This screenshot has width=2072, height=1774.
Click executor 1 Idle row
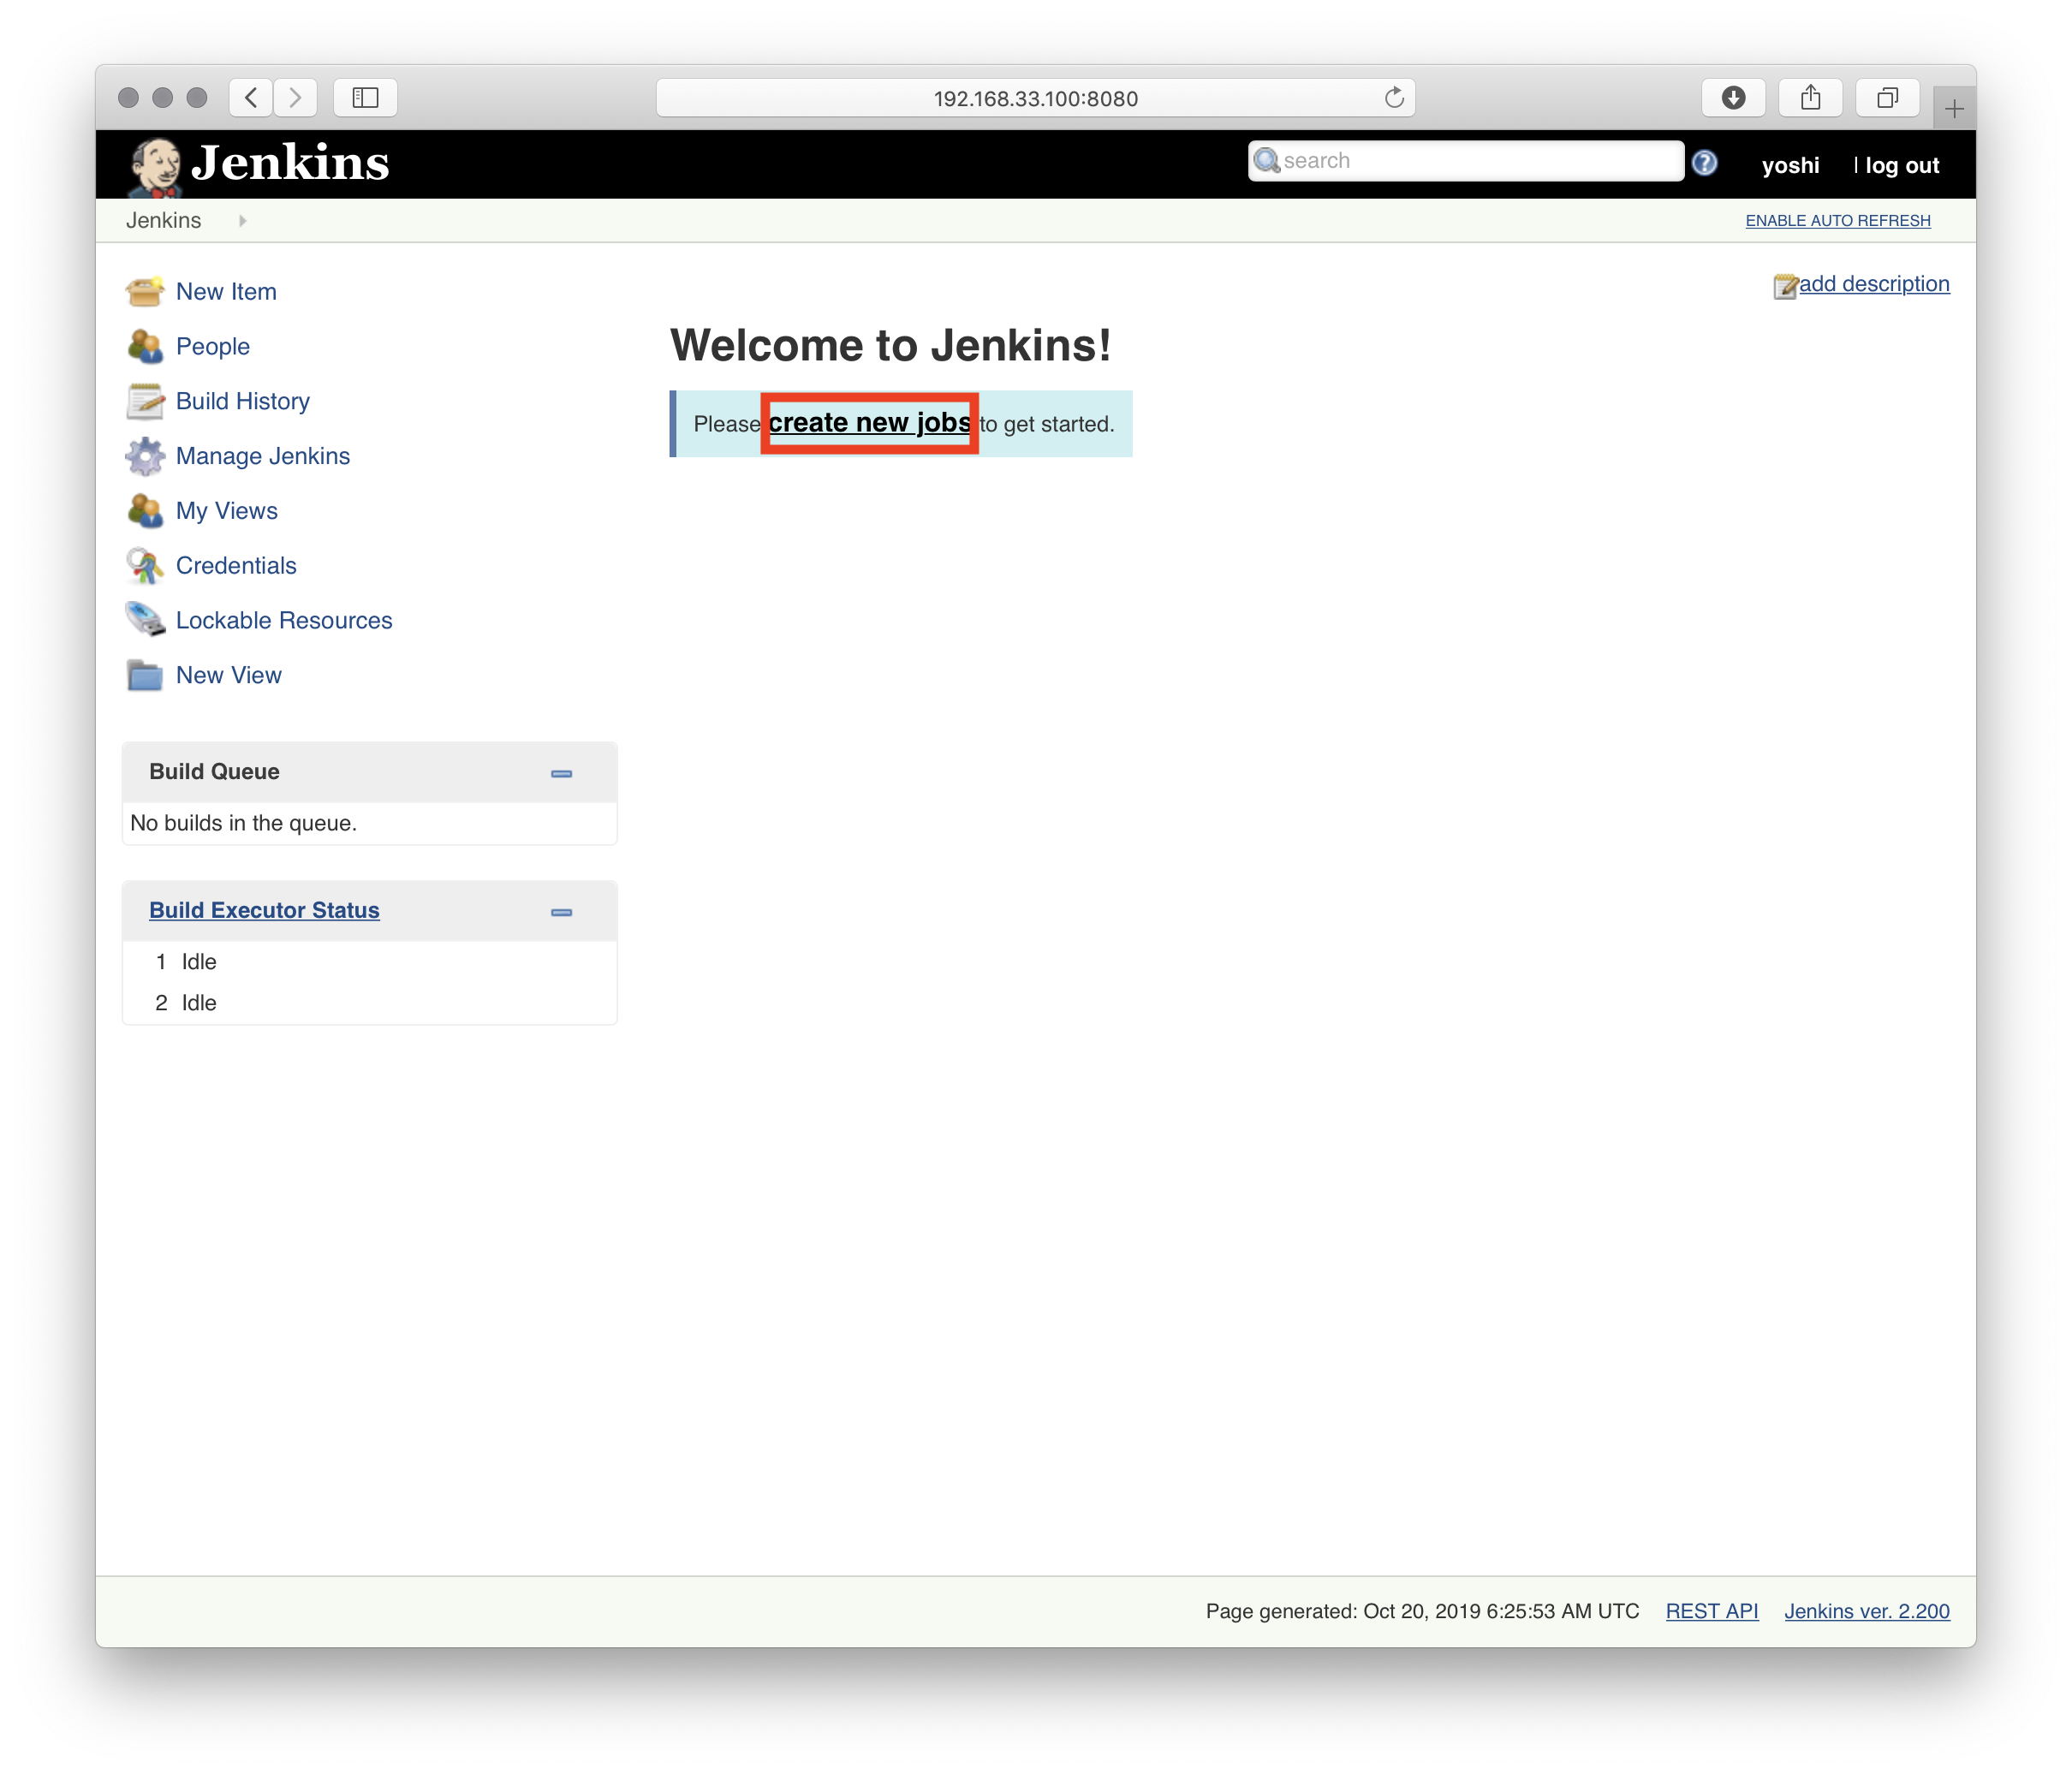[369, 962]
